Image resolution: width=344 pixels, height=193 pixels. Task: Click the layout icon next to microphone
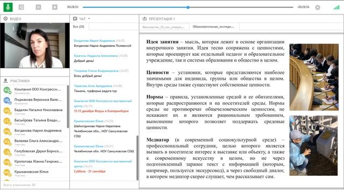click(x=21, y=7)
